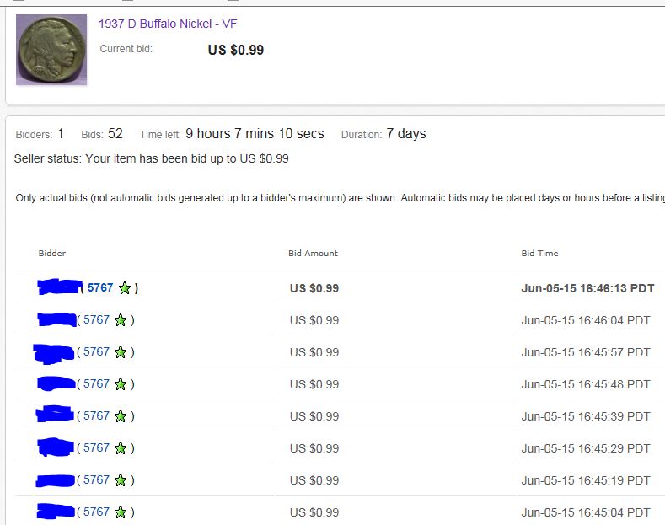Viewport: 665px width, 525px height.
Task: Click the redacted bidder name on top bid row
Action: click(59, 287)
